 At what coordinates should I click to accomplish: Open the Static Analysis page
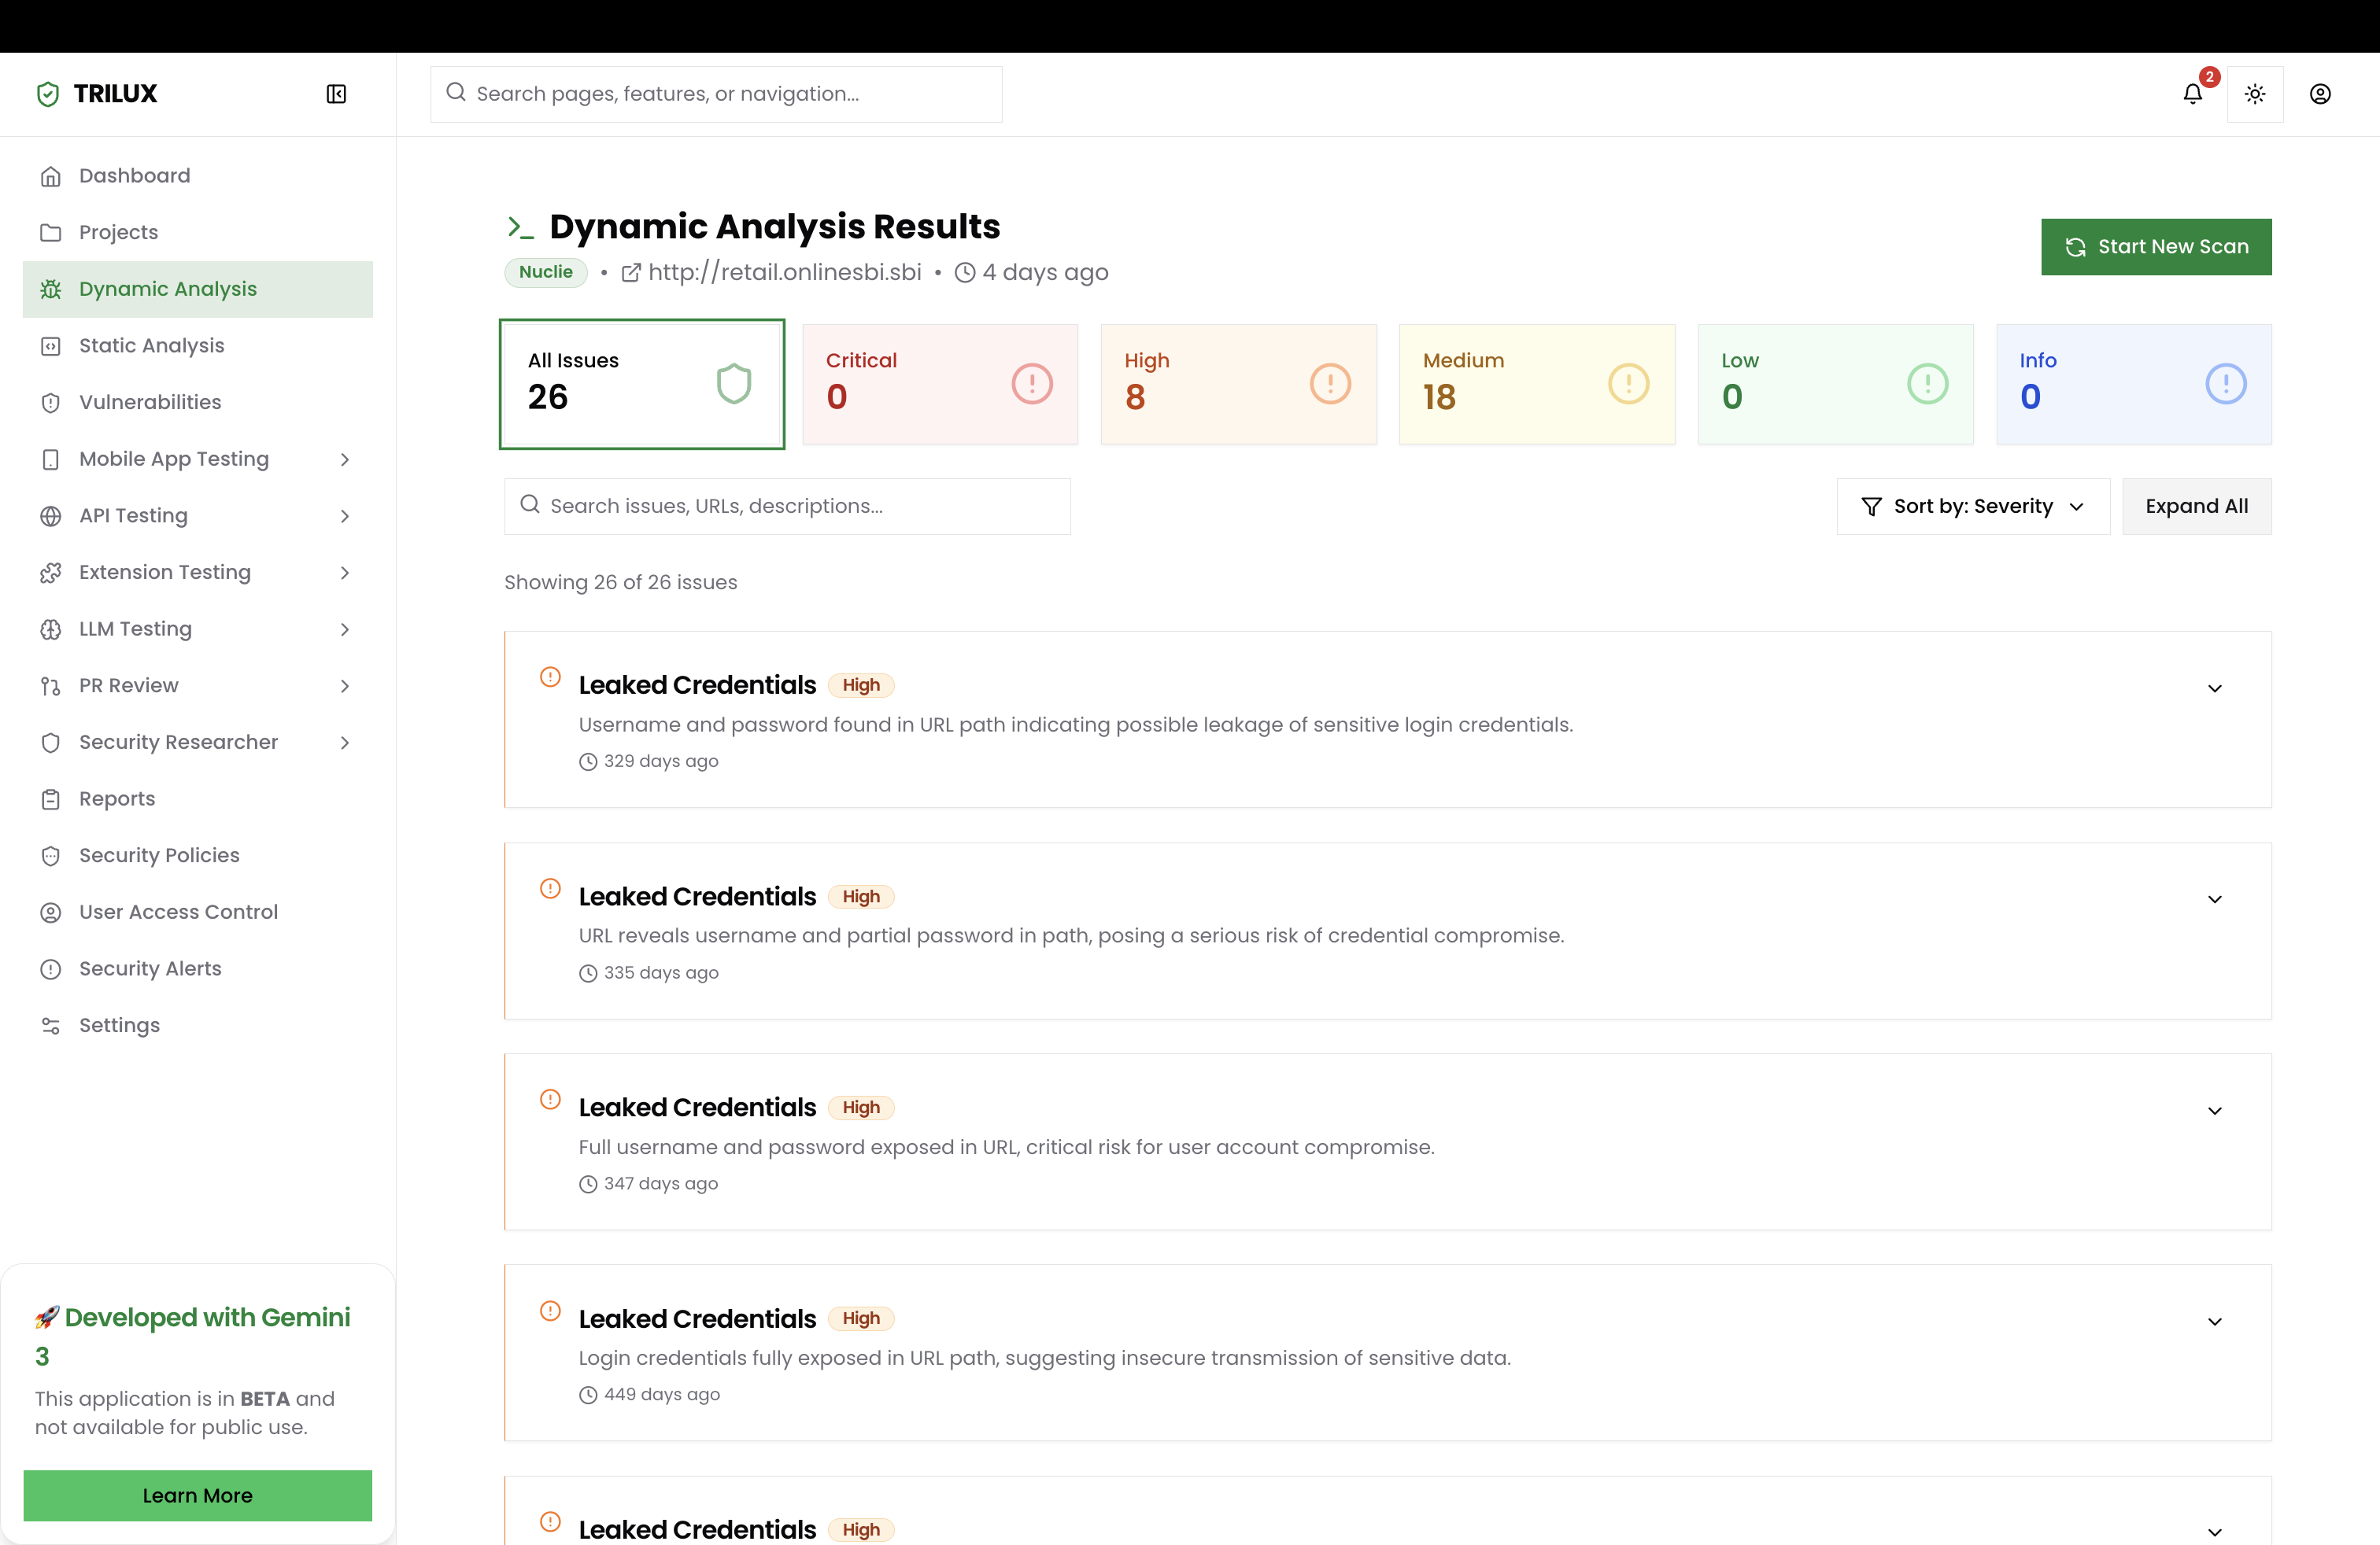(152, 346)
